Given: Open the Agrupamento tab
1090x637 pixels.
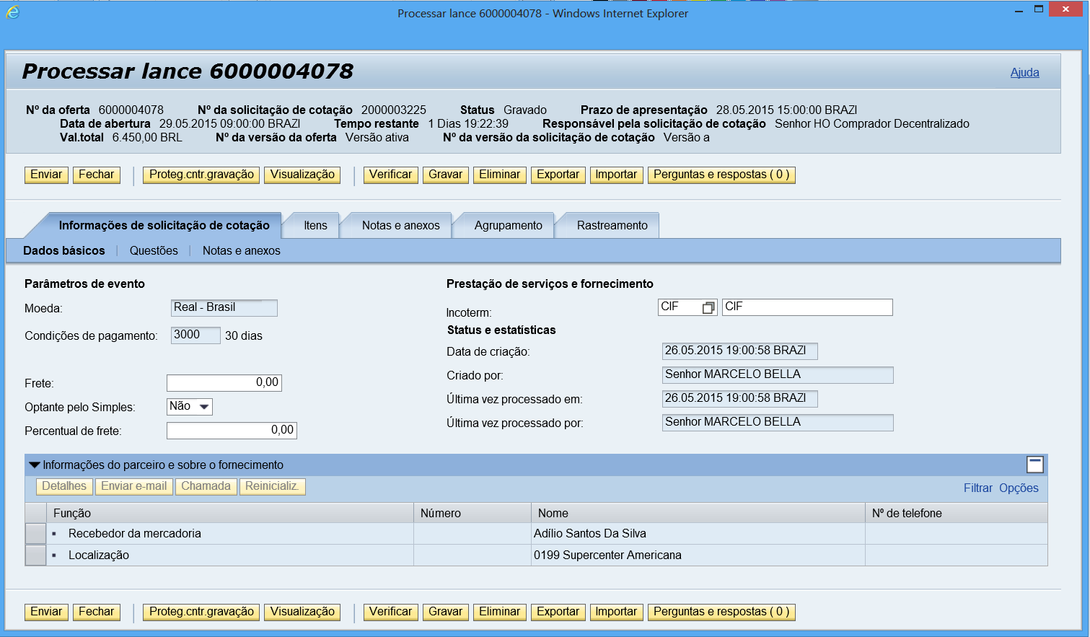Looking at the screenshot, I should pos(508,225).
